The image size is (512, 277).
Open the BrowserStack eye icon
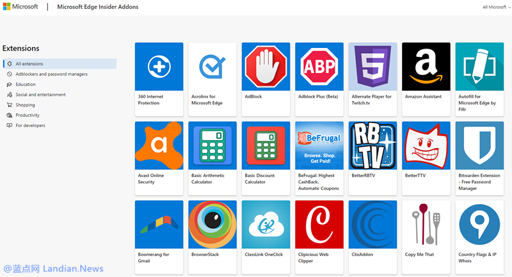pyautogui.click(x=212, y=225)
